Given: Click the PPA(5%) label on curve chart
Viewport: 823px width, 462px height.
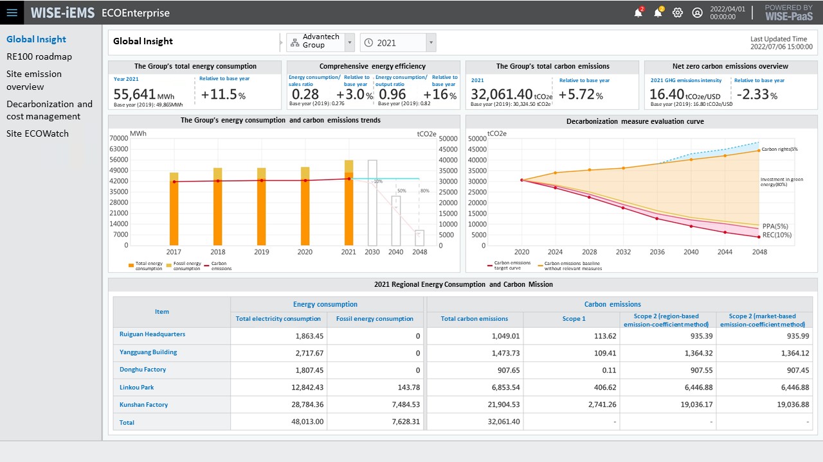Looking at the screenshot, I should point(775,227).
